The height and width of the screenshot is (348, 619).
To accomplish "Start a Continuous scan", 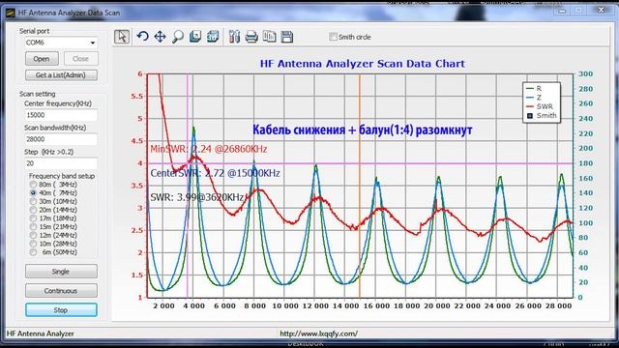I will (61, 291).
